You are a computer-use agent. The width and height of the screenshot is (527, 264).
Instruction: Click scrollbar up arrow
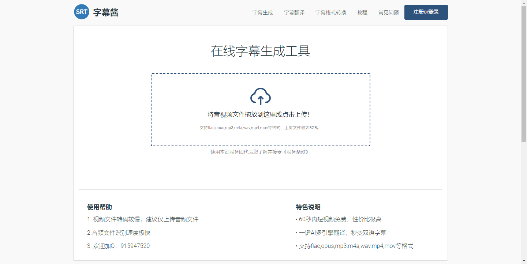[524, 3]
